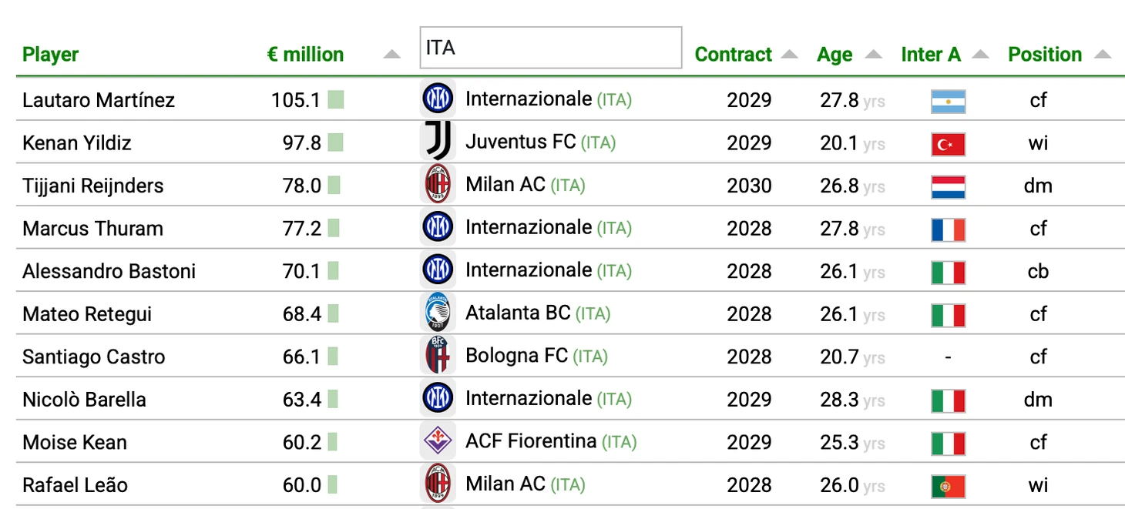
Task: Click the Internazionale crest beside Lautaro Martínez
Action: click(438, 99)
